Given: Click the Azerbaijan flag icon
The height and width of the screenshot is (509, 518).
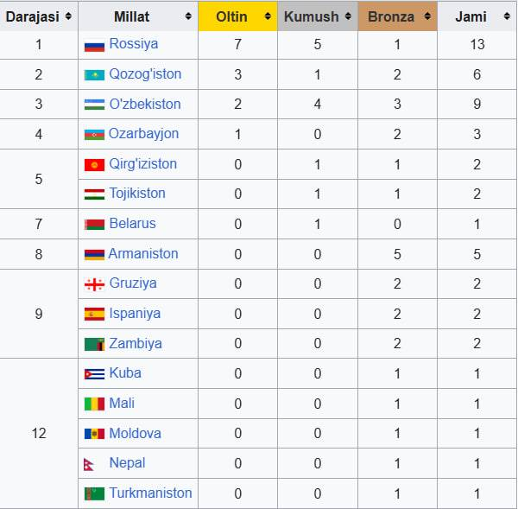Looking at the screenshot, I should [94, 135].
